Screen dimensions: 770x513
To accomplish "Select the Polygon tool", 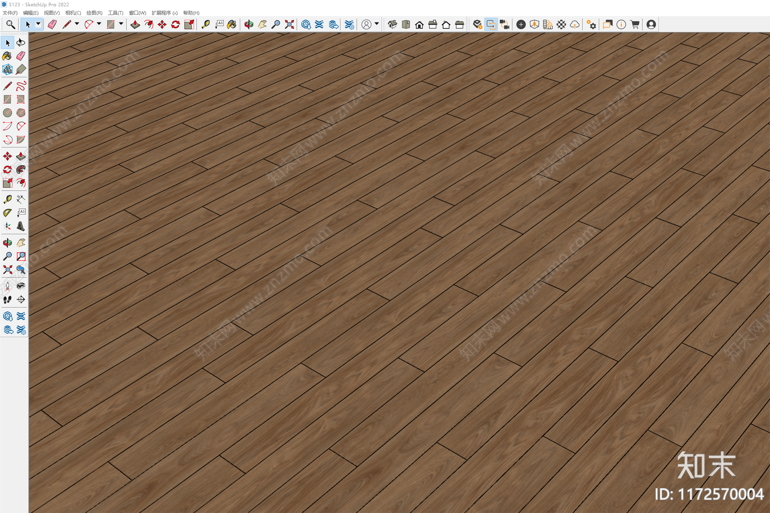I will 21,113.
